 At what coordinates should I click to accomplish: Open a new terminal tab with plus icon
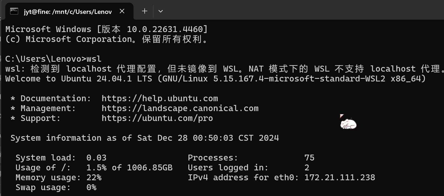pos(144,11)
